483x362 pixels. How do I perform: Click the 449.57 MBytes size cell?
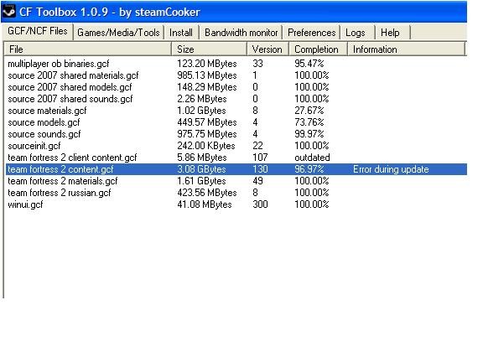(x=206, y=122)
